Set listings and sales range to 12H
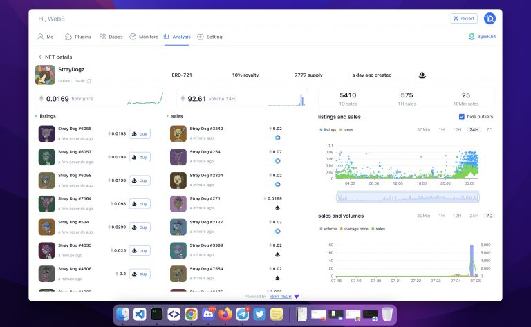The width and height of the screenshot is (531, 327). pyautogui.click(x=457, y=130)
